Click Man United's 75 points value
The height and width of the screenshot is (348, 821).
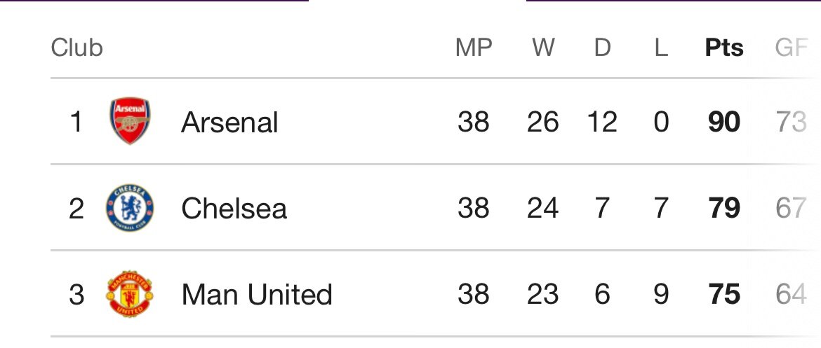point(724,293)
